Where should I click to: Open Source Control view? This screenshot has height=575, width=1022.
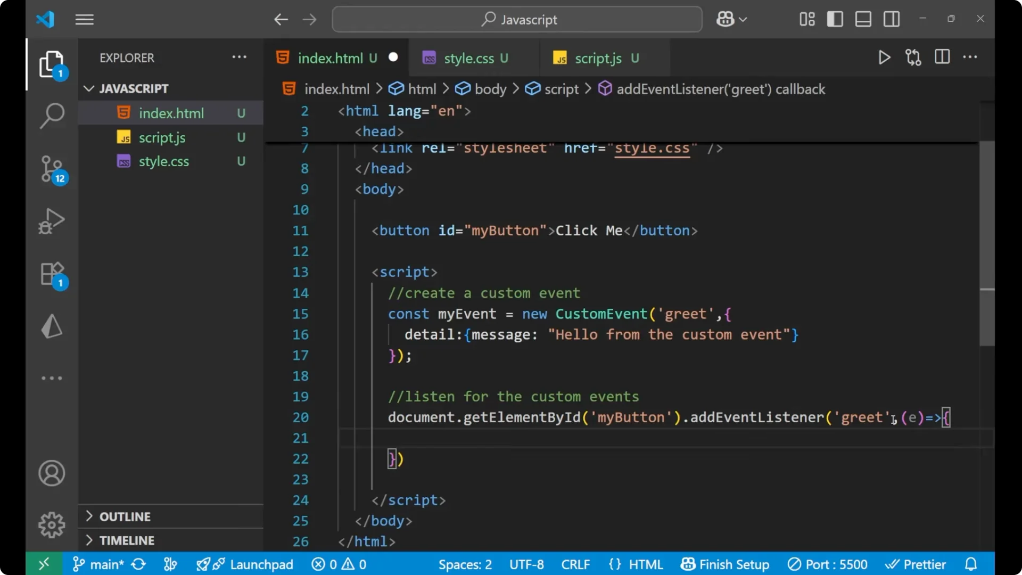[x=52, y=169]
